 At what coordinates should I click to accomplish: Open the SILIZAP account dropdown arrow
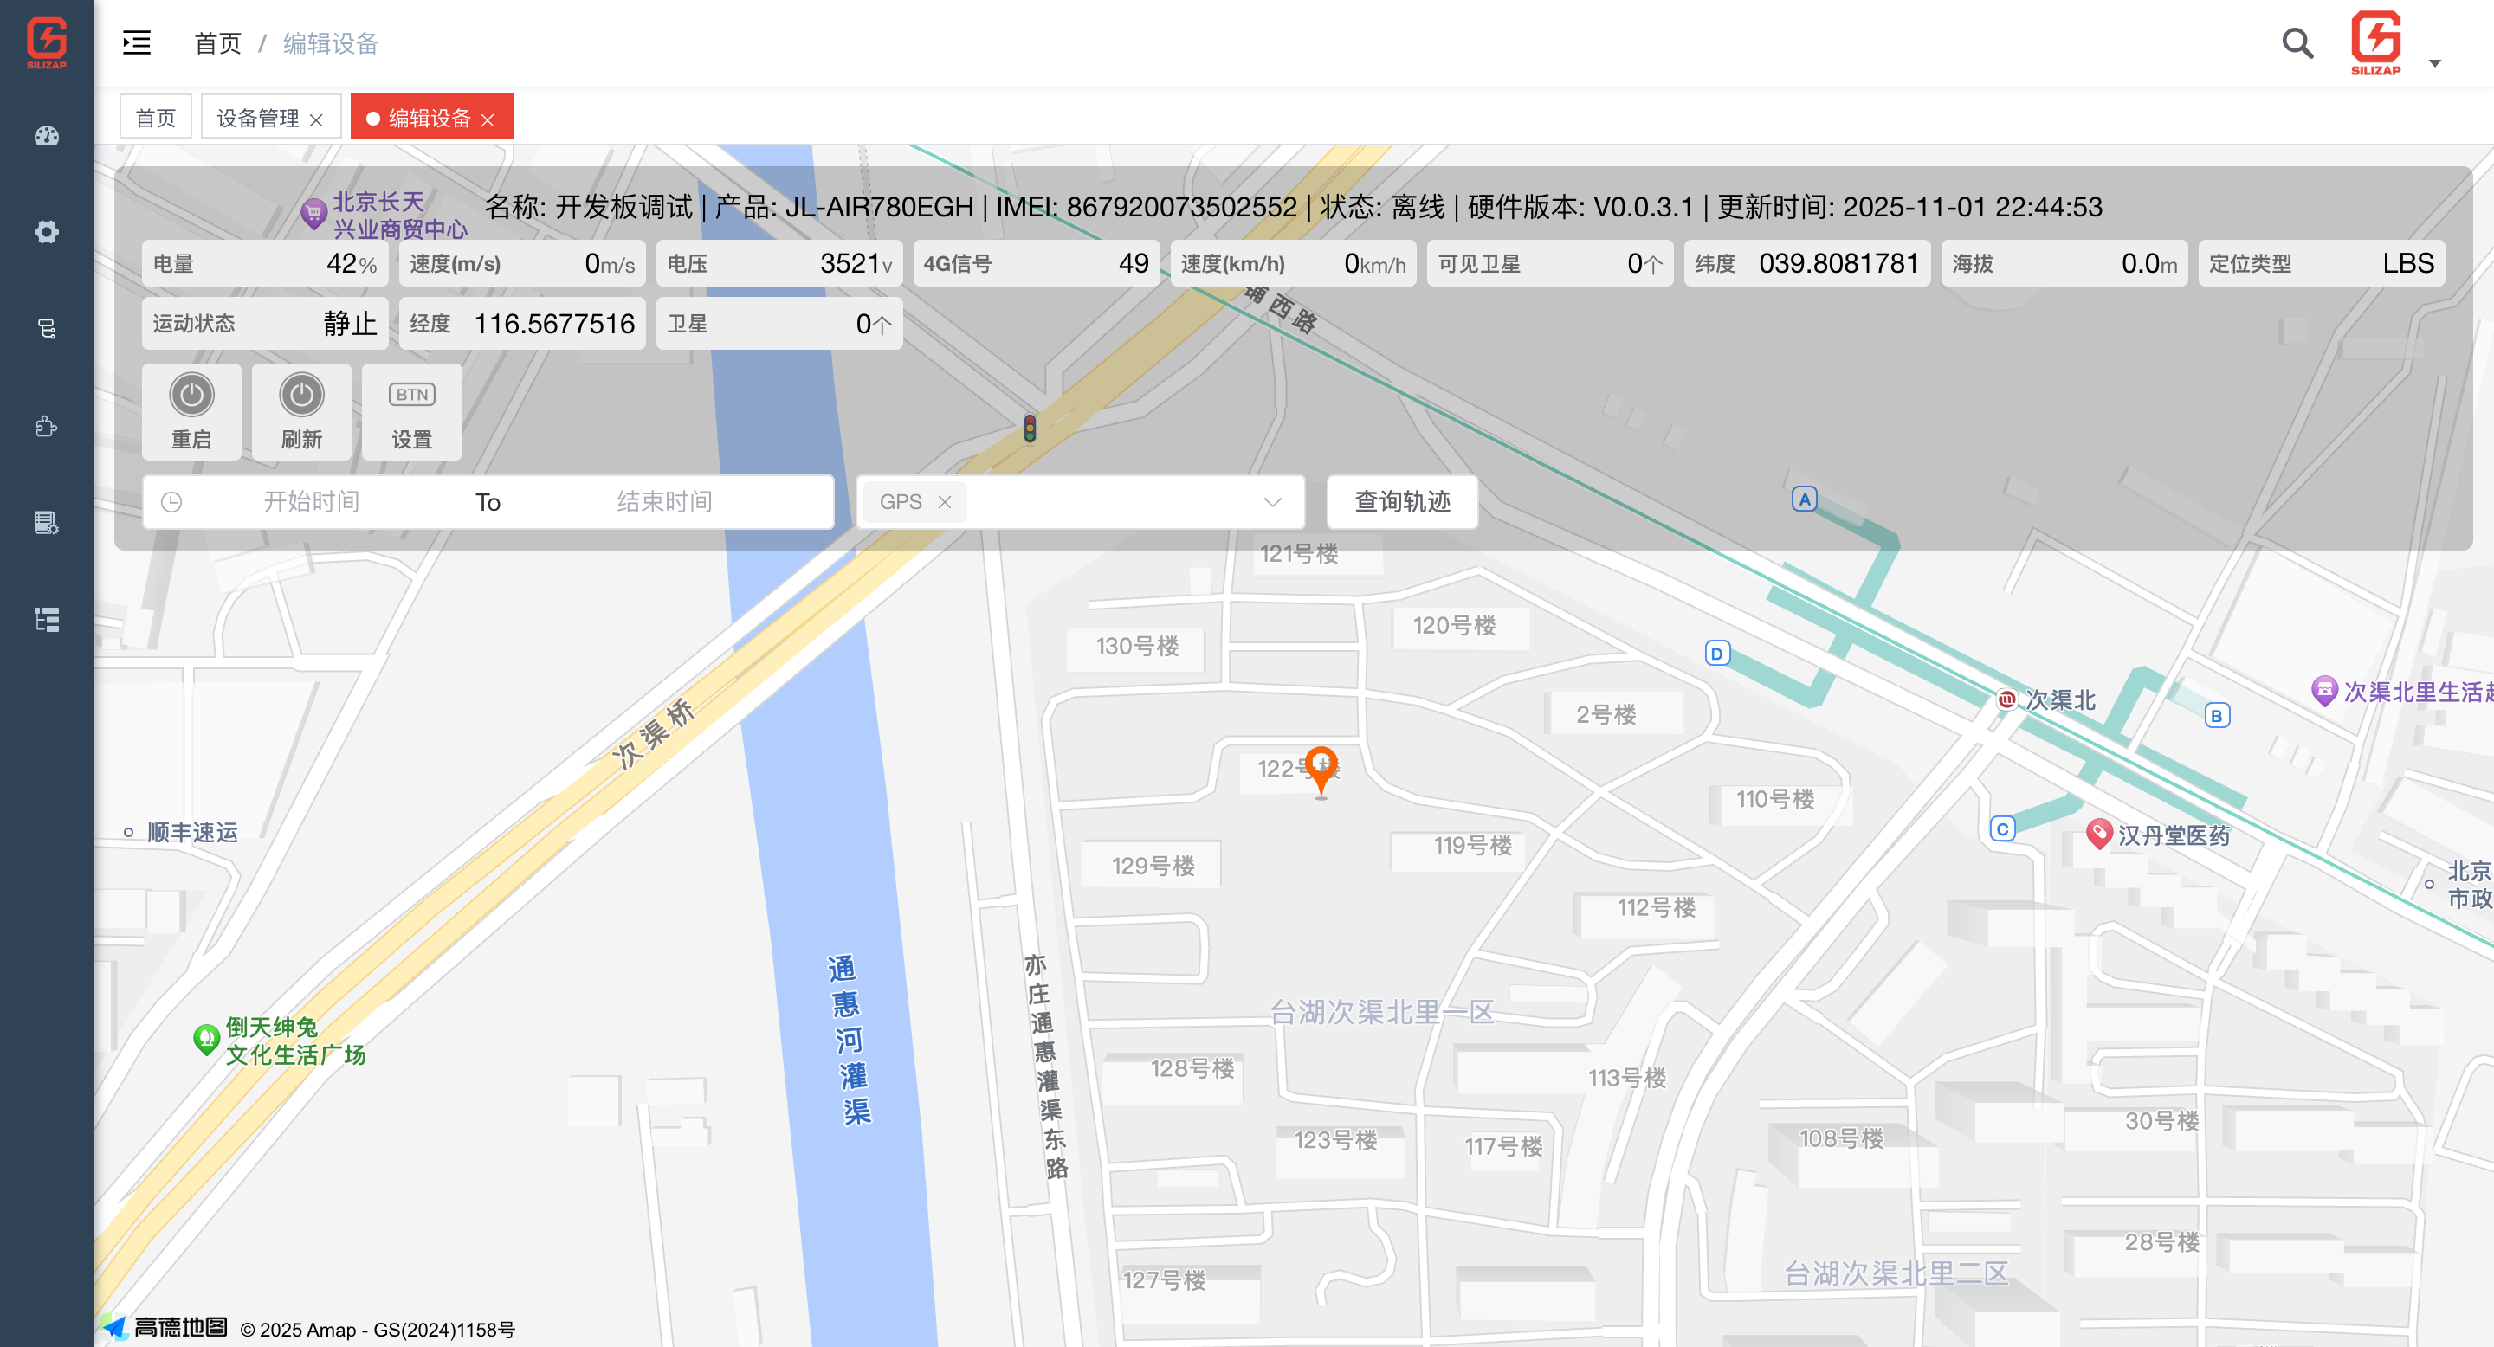[x=2436, y=62]
